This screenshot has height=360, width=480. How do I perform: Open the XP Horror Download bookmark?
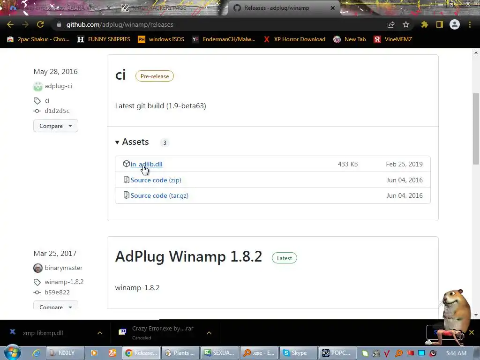(x=294, y=39)
